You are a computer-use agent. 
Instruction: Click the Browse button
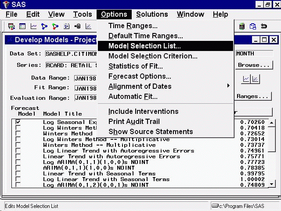pos(253,65)
